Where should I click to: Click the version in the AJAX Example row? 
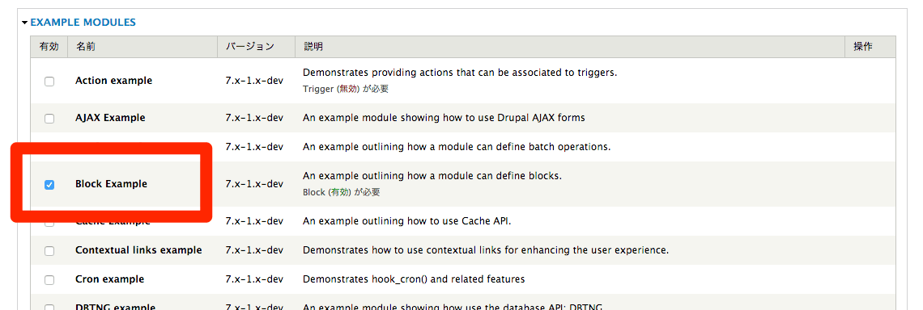point(254,117)
